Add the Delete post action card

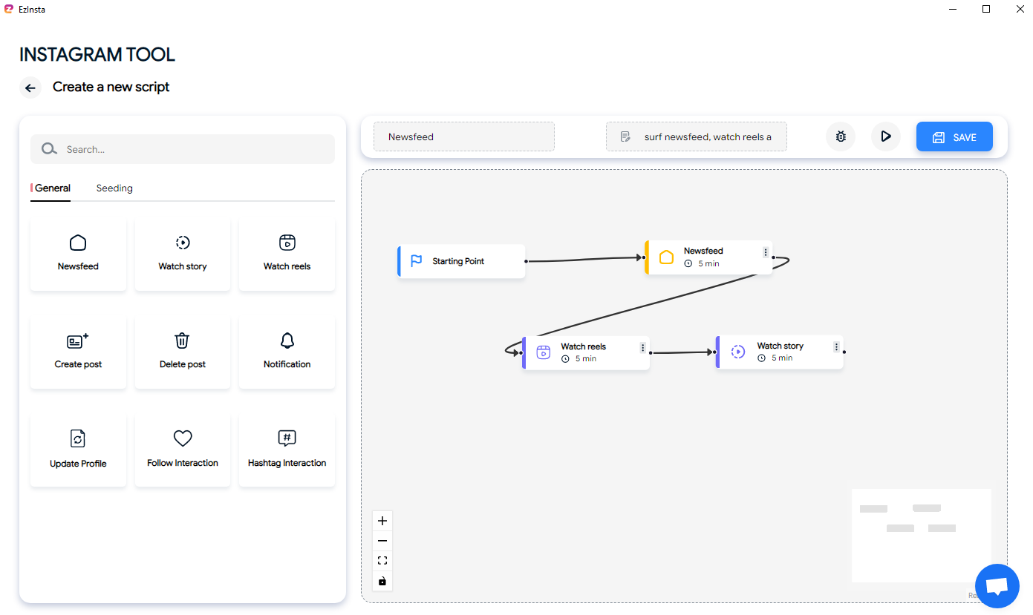183,351
